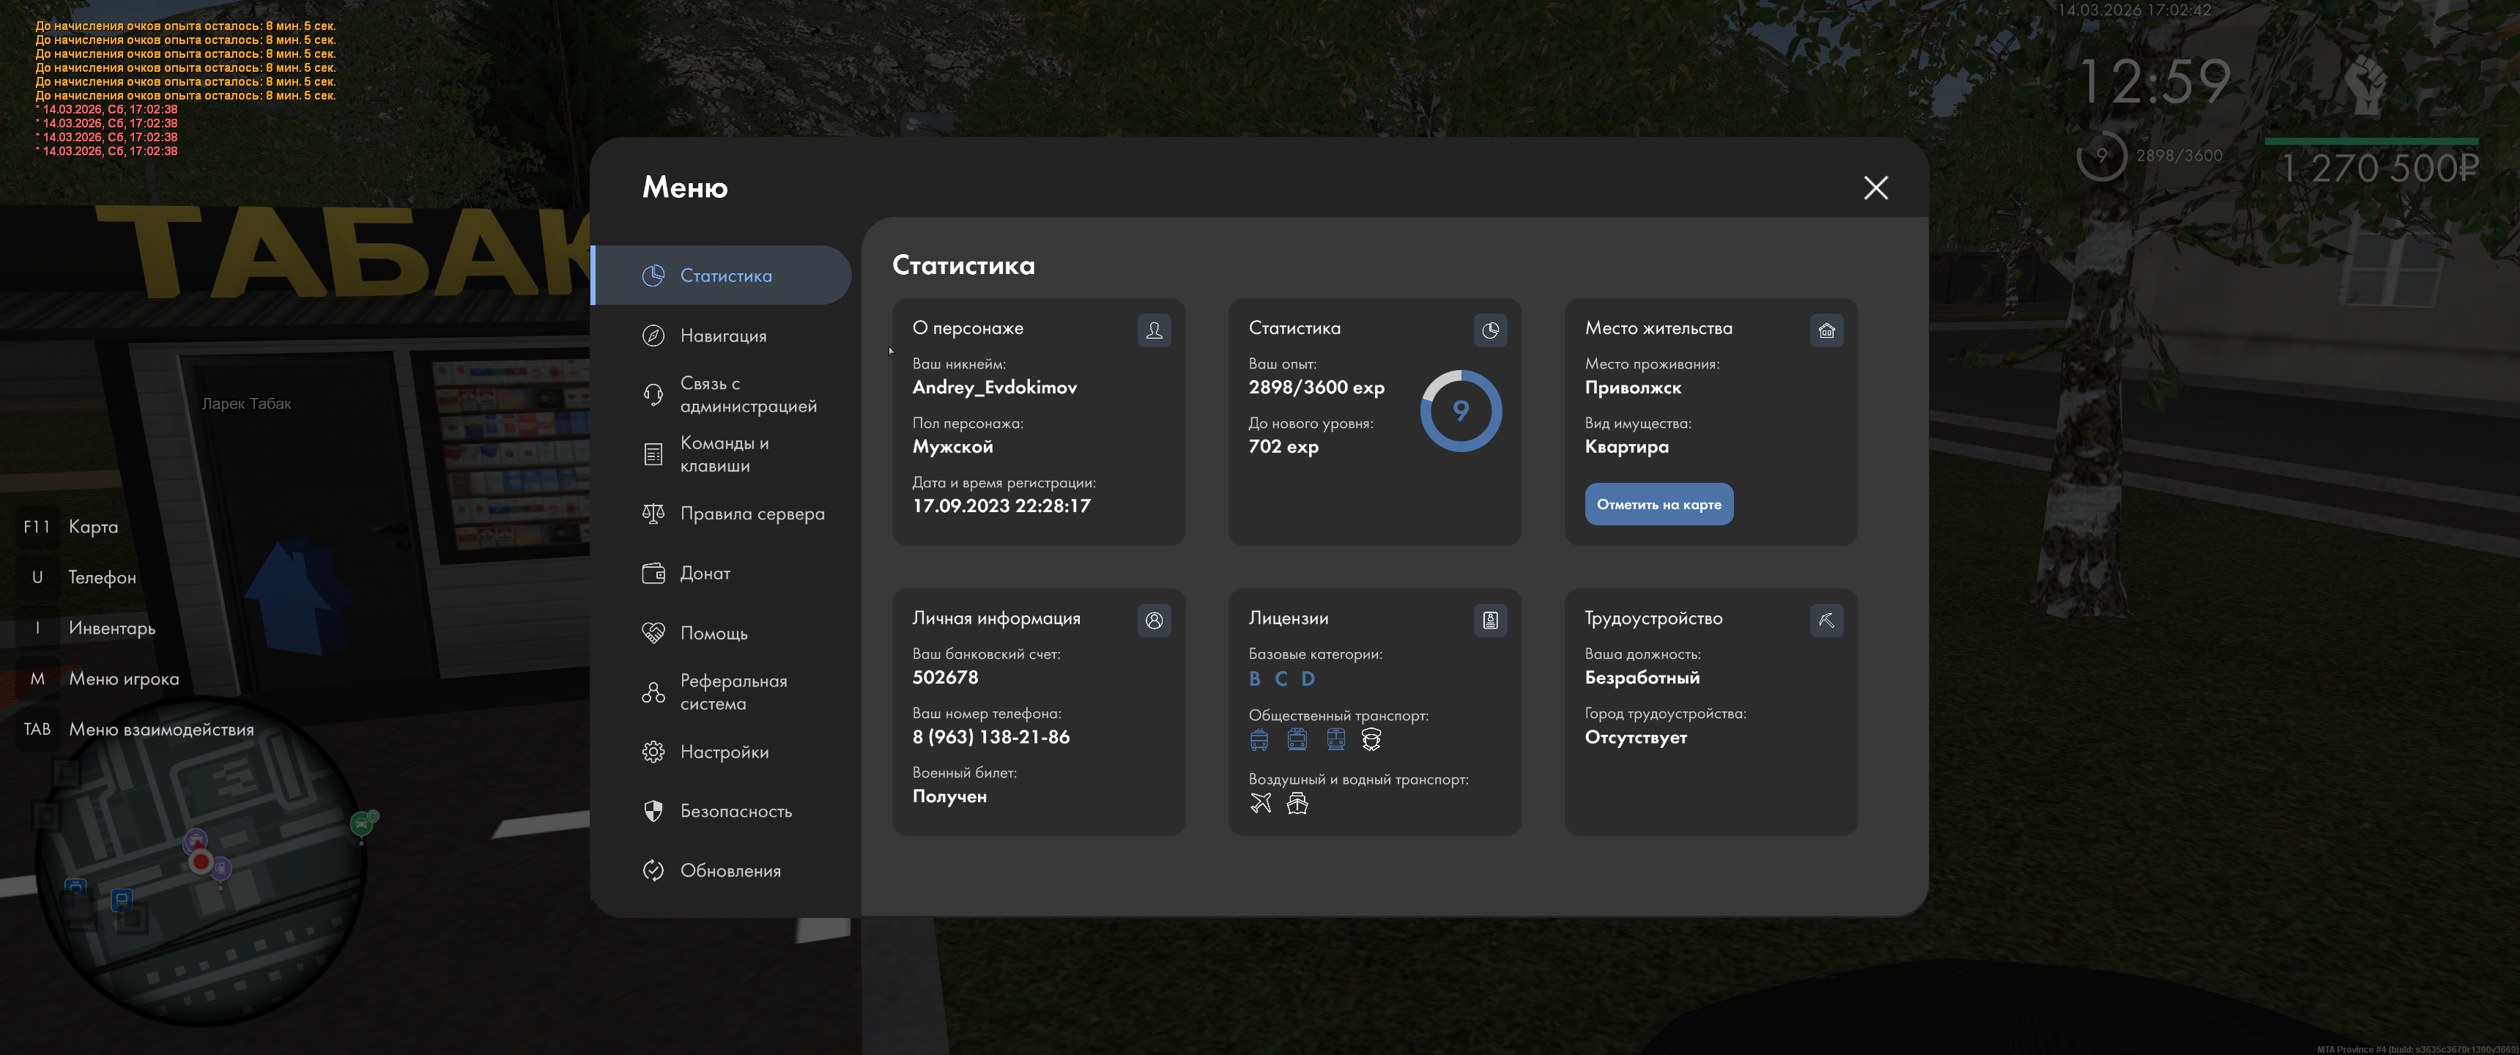Select Безопасность in the side menu

[x=735, y=811]
